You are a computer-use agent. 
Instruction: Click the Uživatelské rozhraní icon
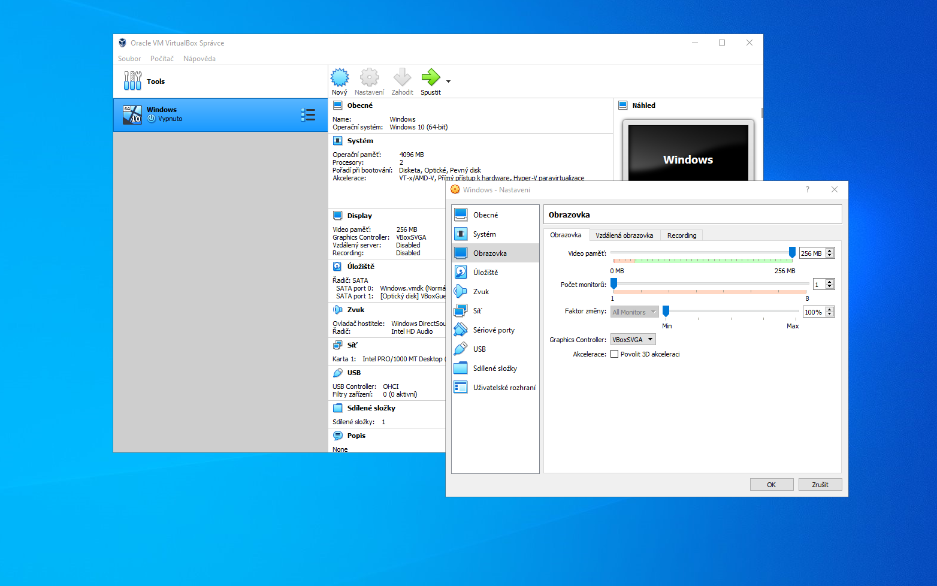click(461, 387)
